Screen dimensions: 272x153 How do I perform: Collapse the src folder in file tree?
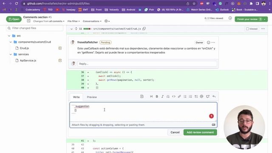pos(9,36)
